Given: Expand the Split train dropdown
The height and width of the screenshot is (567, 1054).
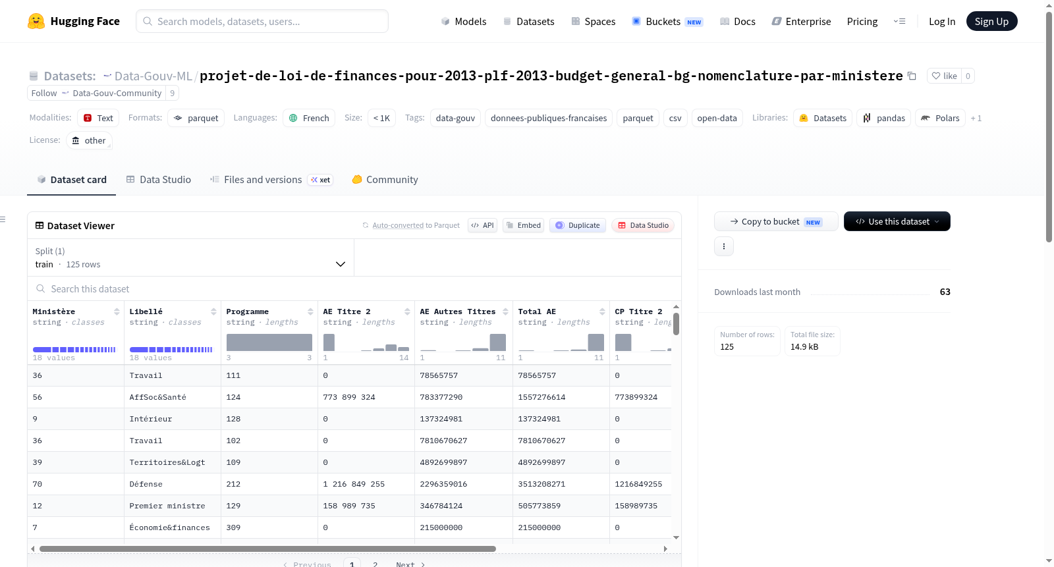Looking at the screenshot, I should (190, 257).
